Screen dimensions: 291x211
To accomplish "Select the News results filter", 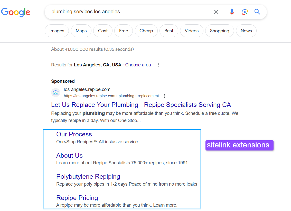I will point(246,31).
